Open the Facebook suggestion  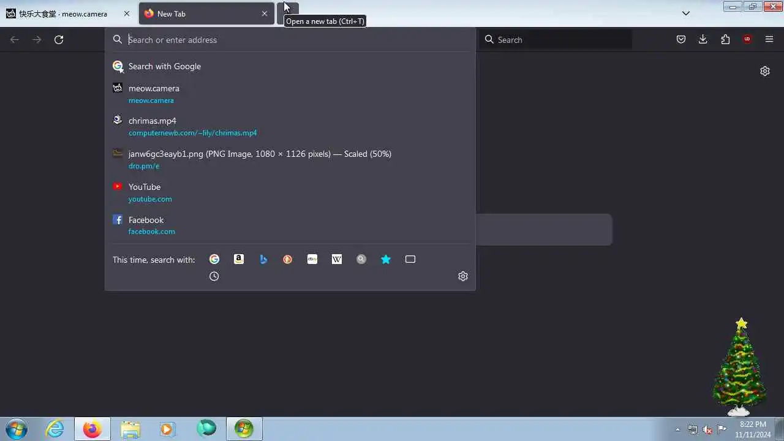point(290,225)
